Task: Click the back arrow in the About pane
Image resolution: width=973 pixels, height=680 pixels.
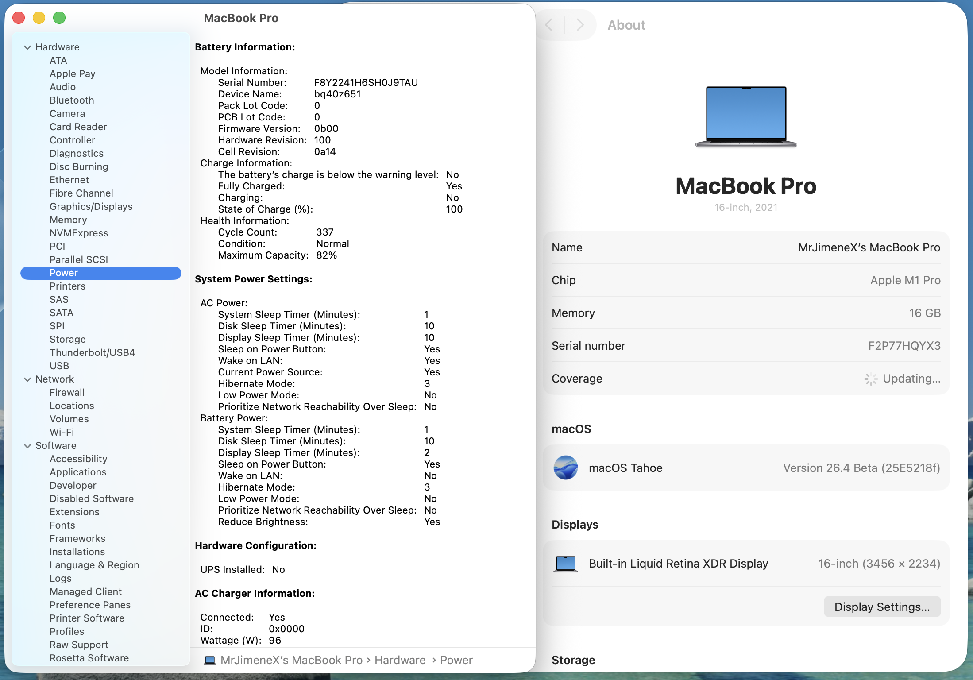Action: tap(549, 25)
